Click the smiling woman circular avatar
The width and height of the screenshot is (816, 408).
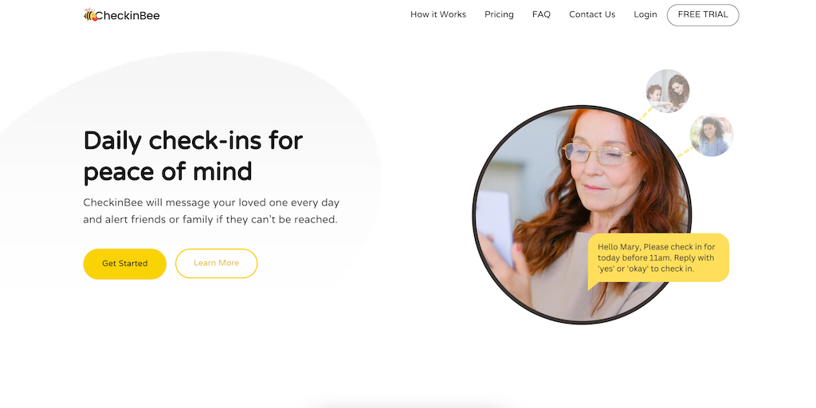click(712, 135)
